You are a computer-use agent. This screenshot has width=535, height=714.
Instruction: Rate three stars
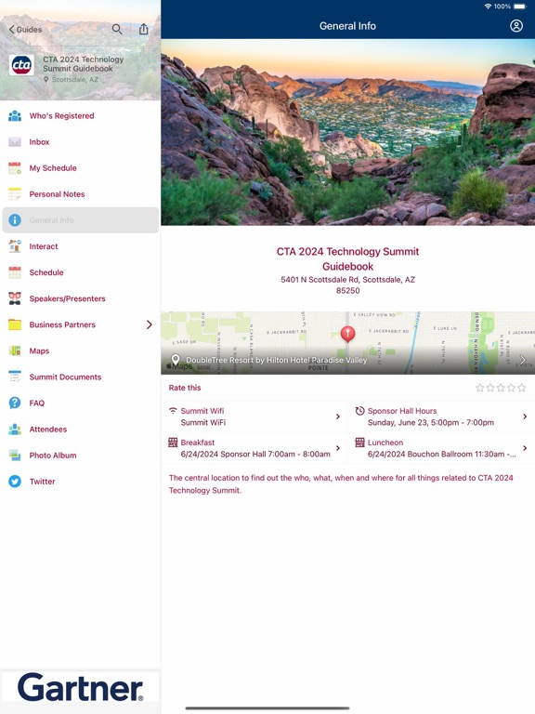tap(501, 388)
